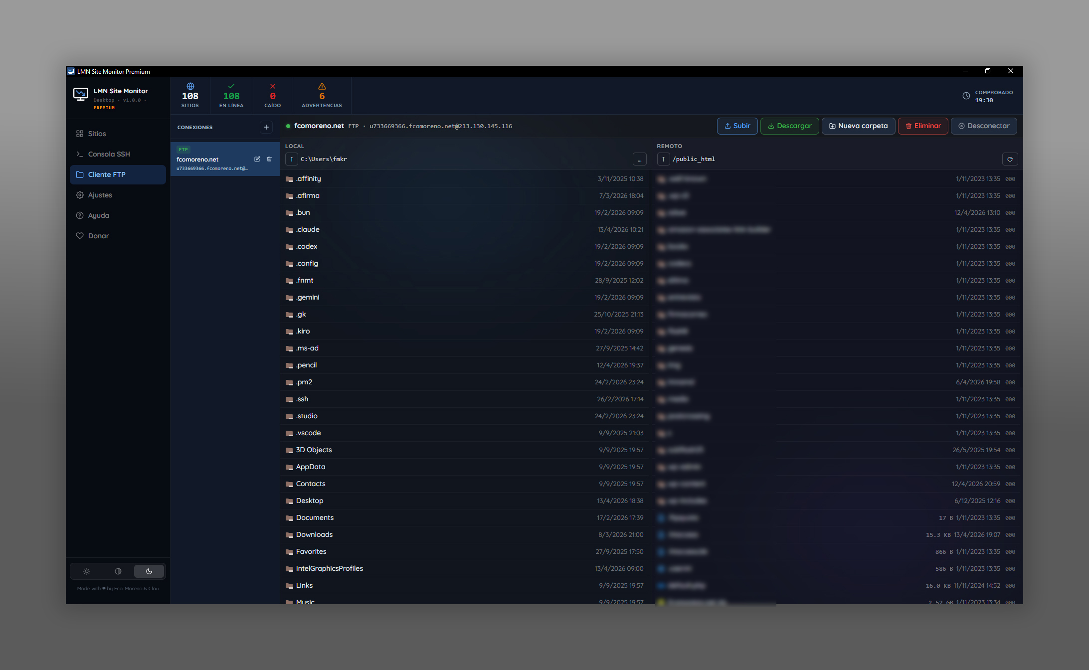Viewport: 1089px width, 670px height.
Task: Refresh the remote directory listing
Action: (1010, 159)
